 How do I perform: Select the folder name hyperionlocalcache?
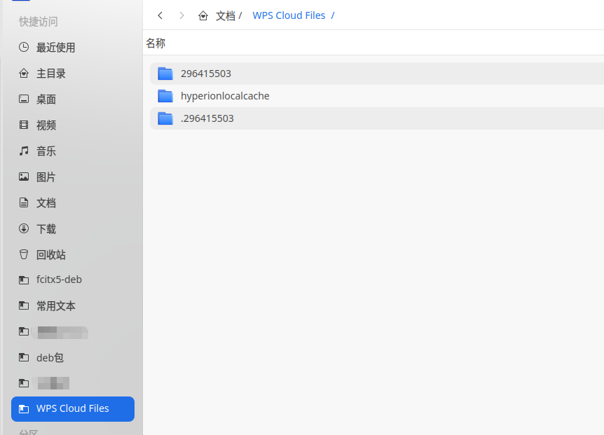226,96
